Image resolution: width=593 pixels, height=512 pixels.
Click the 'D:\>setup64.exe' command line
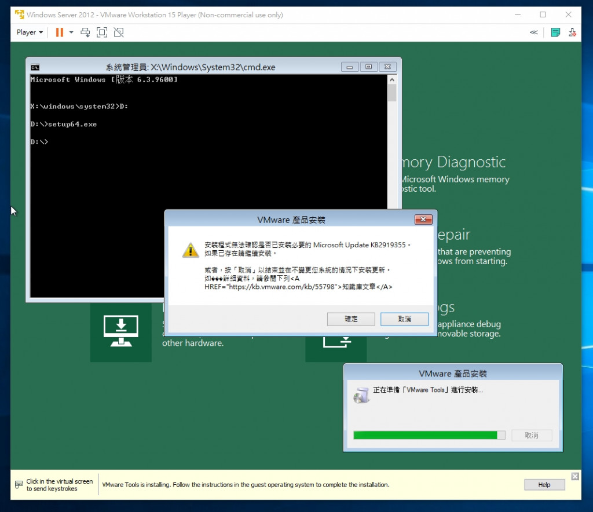pyautogui.click(x=64, y=125)
